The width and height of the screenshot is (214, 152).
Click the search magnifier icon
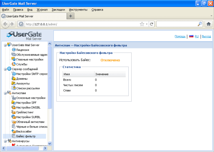[200, 24]
